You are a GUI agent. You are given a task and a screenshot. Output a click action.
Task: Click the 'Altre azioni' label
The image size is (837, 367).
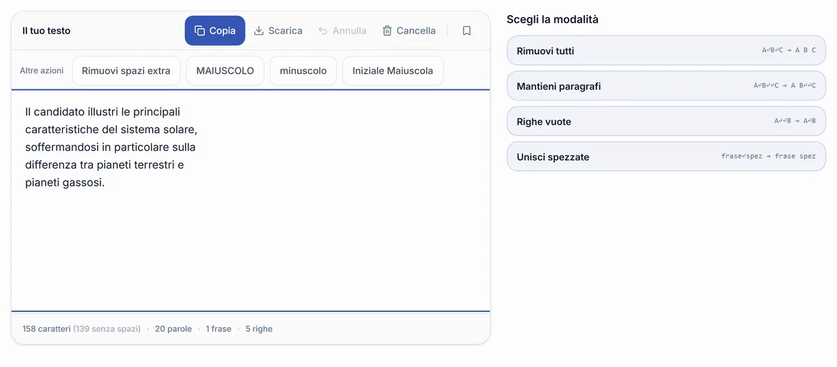click(x=42, y=70)
